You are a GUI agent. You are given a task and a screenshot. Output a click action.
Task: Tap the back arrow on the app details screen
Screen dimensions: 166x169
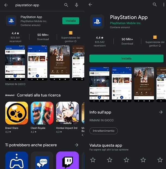tap(90, 5)
